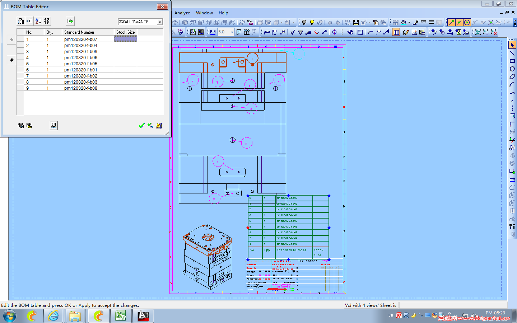Select the circle sketch tool in right toolbar
The height and width of the screenshot is (323, 517).
pyautogui.click(x=512, y=69)
